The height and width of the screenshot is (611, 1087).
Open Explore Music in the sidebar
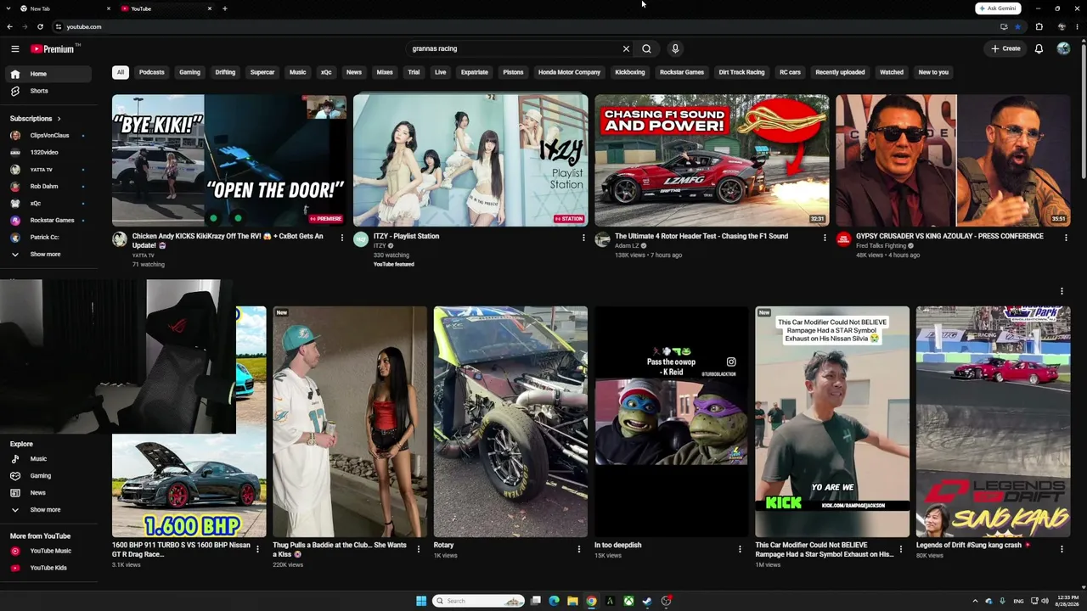48,459
